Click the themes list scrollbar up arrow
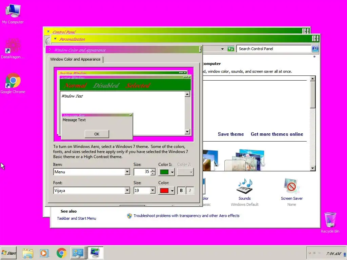 (312, 79)
